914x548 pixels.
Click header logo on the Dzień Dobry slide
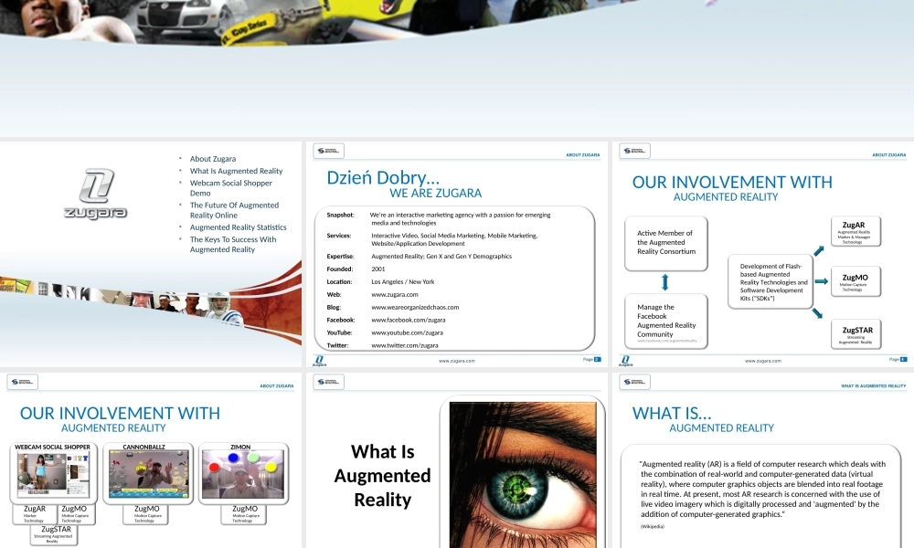tap(328, 151)
